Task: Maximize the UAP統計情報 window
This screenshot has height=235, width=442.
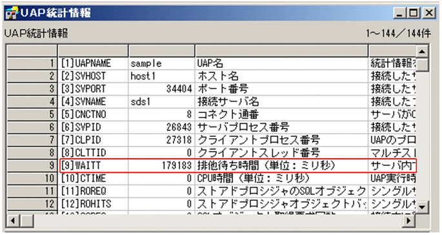Action: (413, 13)
